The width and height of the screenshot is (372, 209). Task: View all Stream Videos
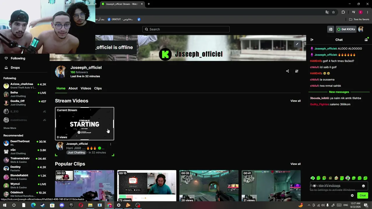296,101
